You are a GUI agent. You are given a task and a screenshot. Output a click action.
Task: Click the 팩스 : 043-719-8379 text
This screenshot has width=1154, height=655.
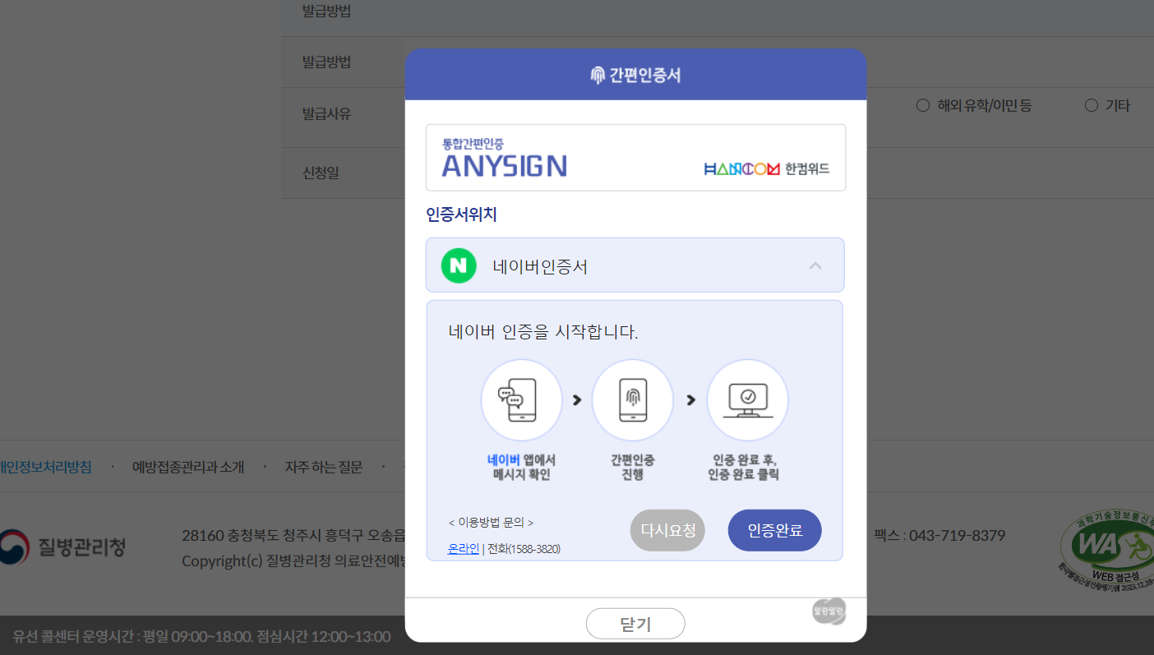(x=939, y=535)
